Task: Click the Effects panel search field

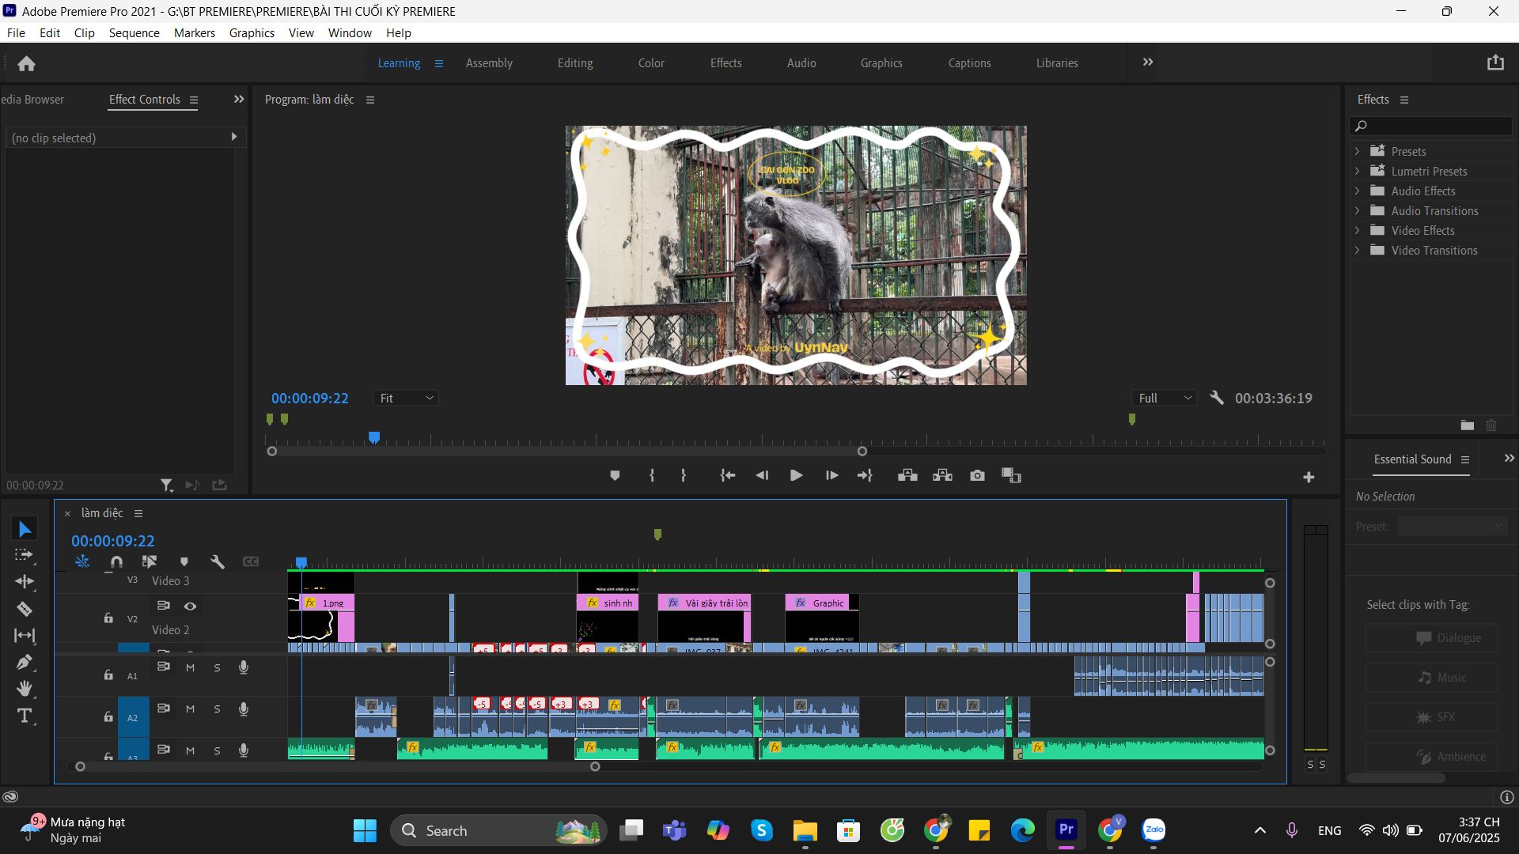Action: pyautogui.click(x=1430, y=126)
